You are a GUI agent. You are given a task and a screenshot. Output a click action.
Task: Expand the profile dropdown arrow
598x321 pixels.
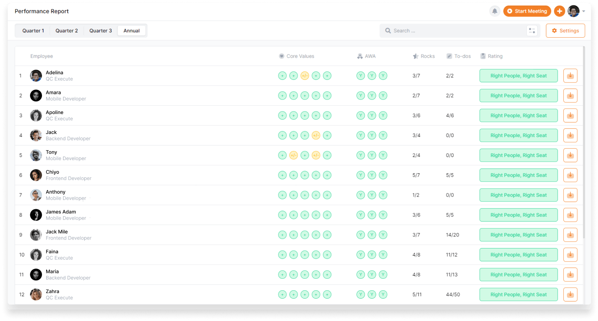tap(584, 11)
